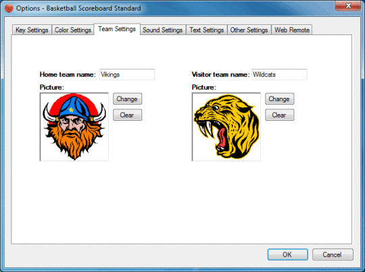Select the Team Settings tab
Image resolution: width=365 pixels, height=272 pixels.
[x=117, y=29]
